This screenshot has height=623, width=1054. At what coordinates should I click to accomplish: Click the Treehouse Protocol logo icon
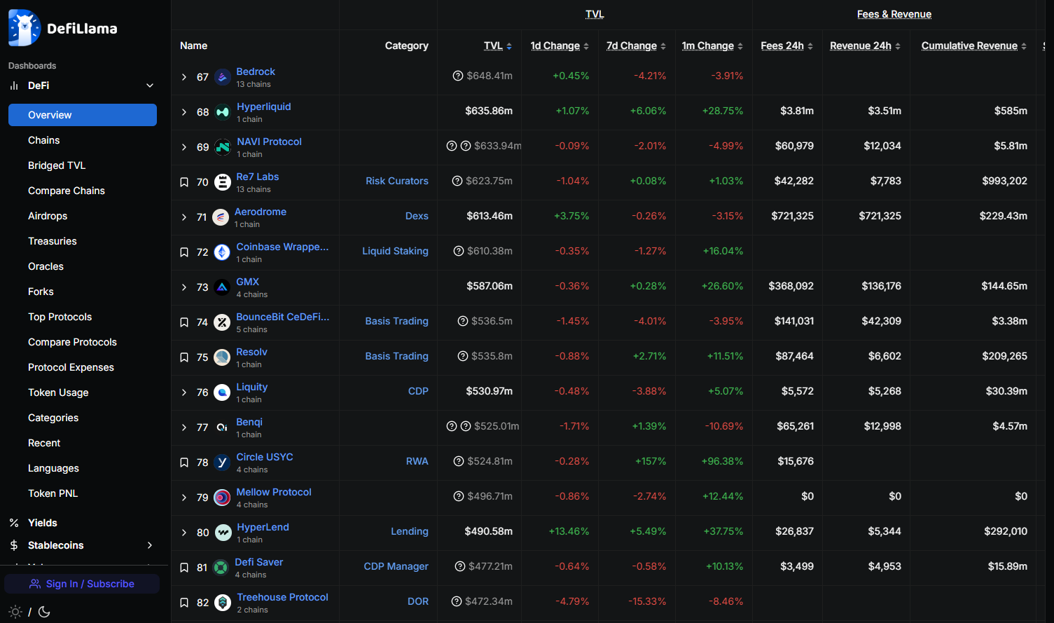[x=223, y=603]
